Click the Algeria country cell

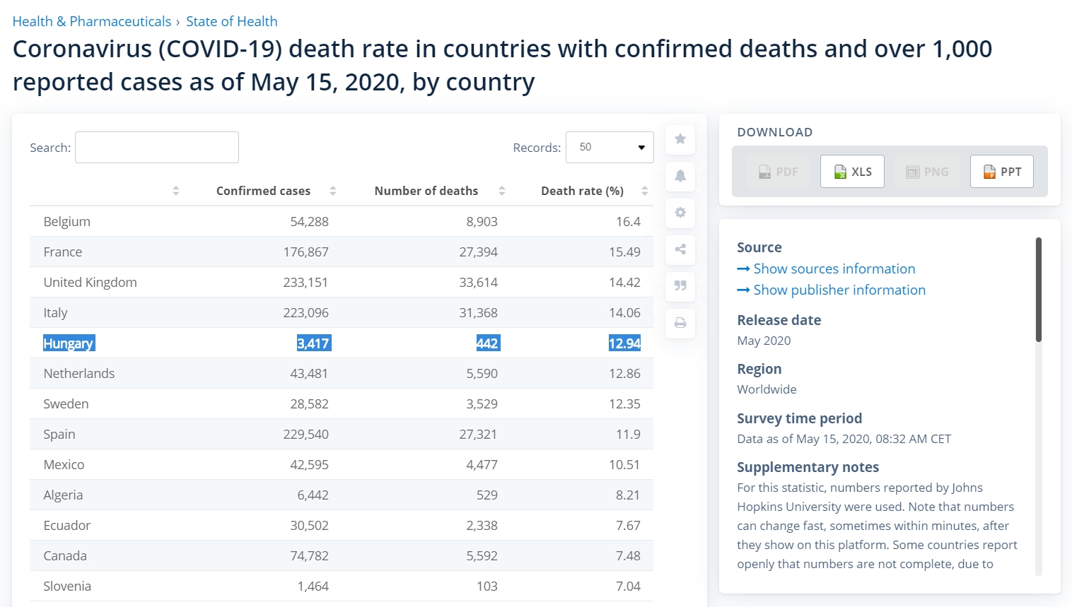coord(63,495)
